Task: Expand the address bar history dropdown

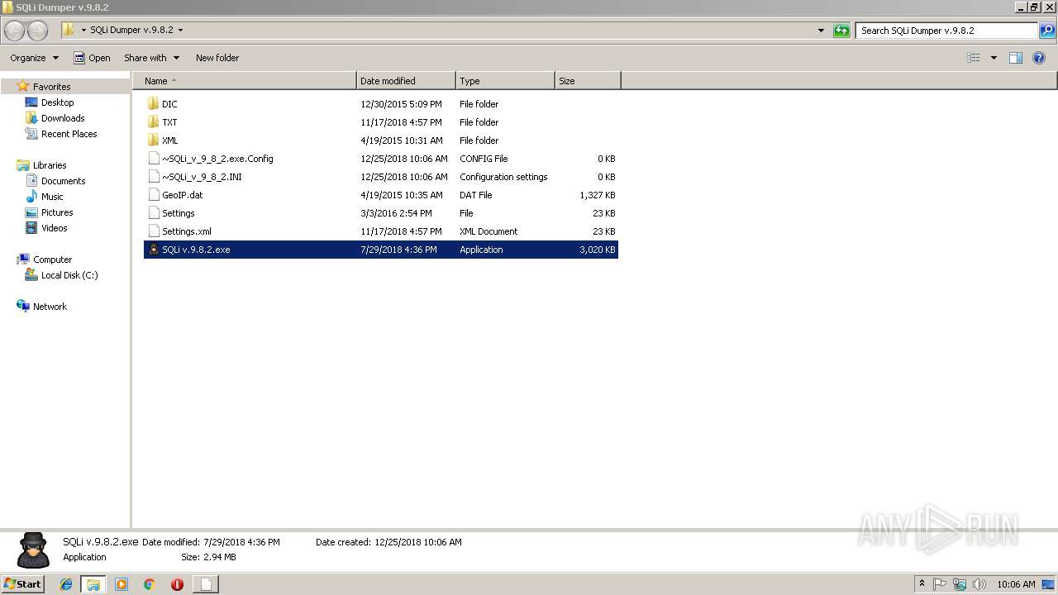Action: 821,31
